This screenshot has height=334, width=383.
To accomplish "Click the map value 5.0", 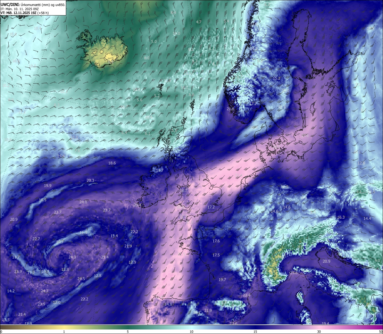I will pos(154,41).
